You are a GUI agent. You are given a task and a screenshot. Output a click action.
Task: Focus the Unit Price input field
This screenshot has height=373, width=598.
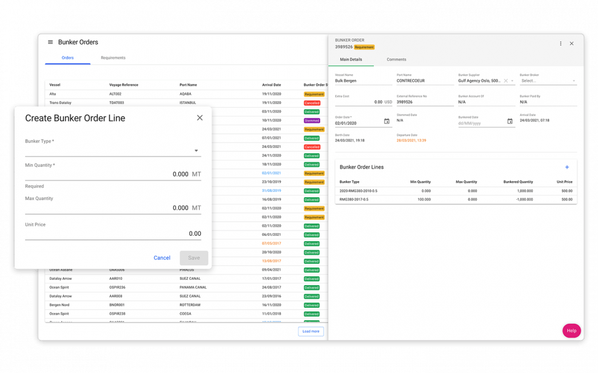[112, 233]
